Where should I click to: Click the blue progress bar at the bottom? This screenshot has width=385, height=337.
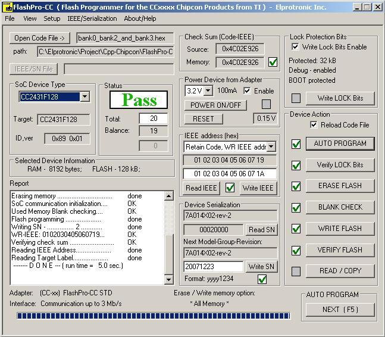point(154,316)
